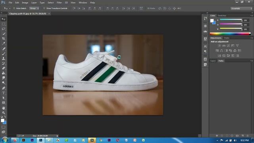Select the Horizontal Type tool
This screenshot has height=143, width=254.
point(4,93)
